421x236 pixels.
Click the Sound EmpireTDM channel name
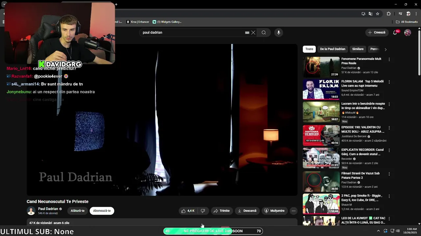tap(352, 90)
